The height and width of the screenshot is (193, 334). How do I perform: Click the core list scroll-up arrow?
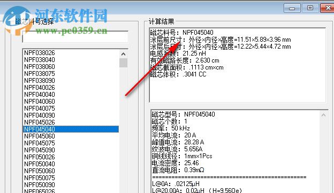pos(123,54)
